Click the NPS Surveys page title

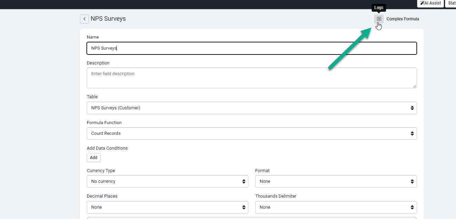[108, 19]
